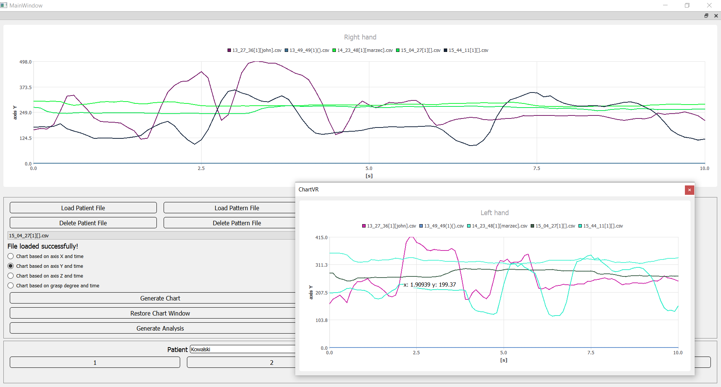Click the ChartVR window title bar
The image size is (721, 387).
pyautogui.click(x=490, y=190)
